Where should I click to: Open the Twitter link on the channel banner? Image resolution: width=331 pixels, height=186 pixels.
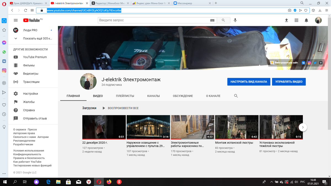point(315,63)
